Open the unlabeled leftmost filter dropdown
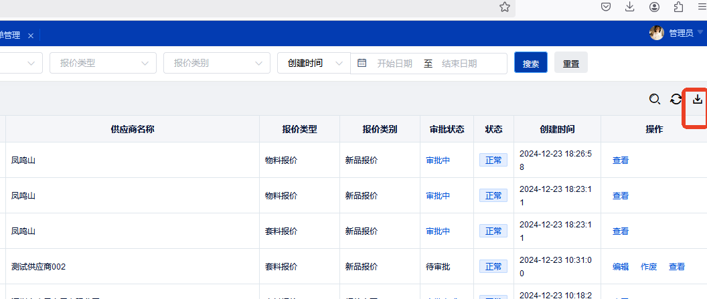This screenshot has width=707, height=299. point(21,63)
